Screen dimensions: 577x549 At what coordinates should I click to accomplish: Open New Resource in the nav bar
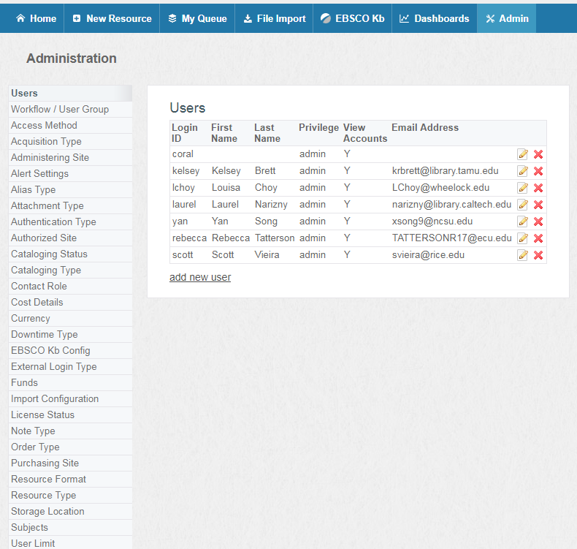click(112, 18)
